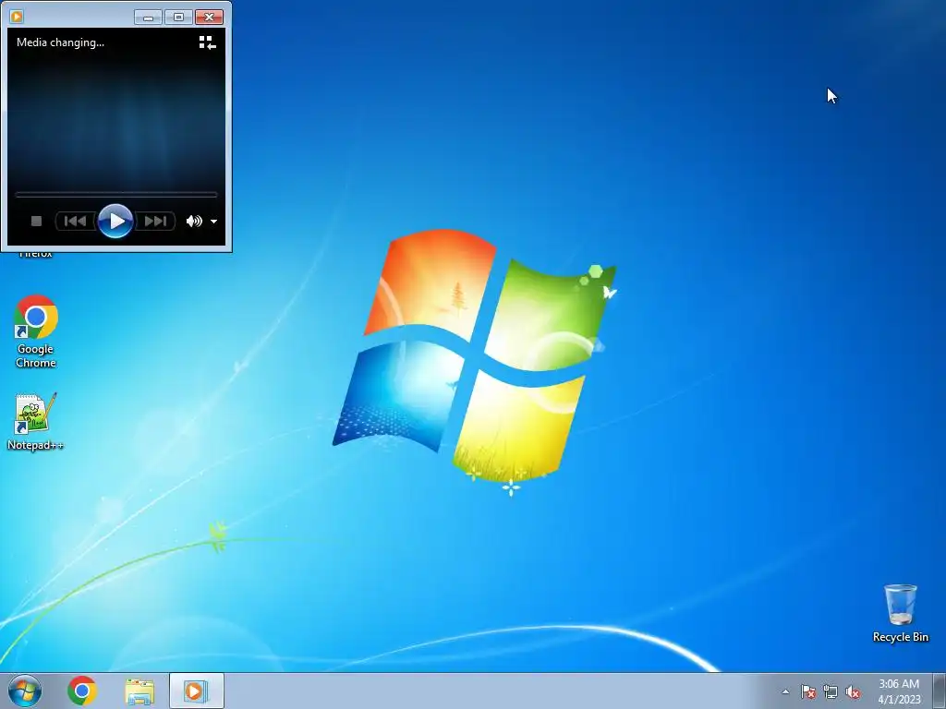Click the Media Player seek bar
946x709 pixels.
pos(115,195)
